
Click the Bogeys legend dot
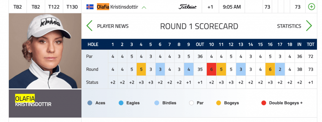pos(219,103)
